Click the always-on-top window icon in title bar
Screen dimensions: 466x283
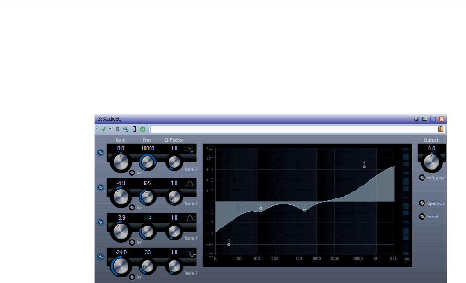[x=425, y=119]
